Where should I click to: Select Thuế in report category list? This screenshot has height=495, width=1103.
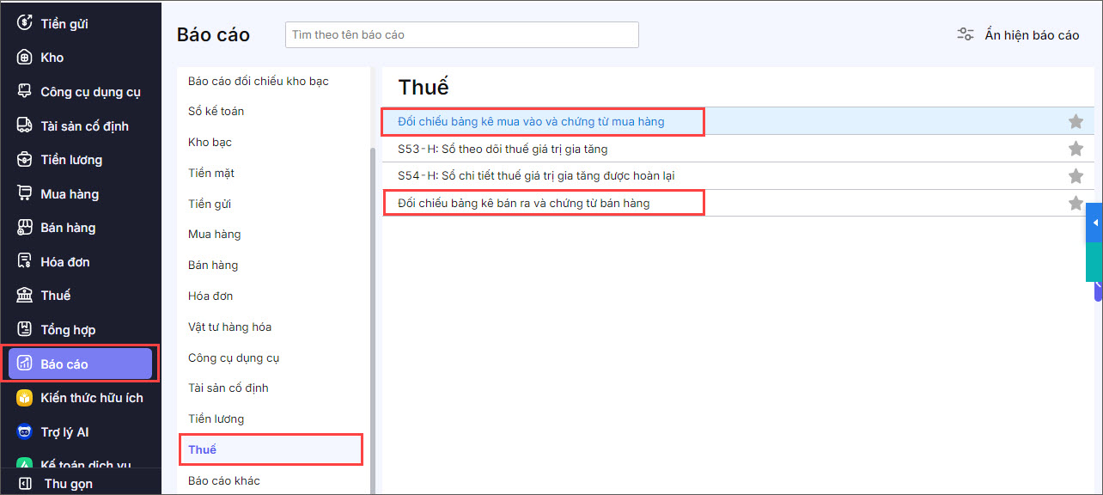(x=203, y=449)
